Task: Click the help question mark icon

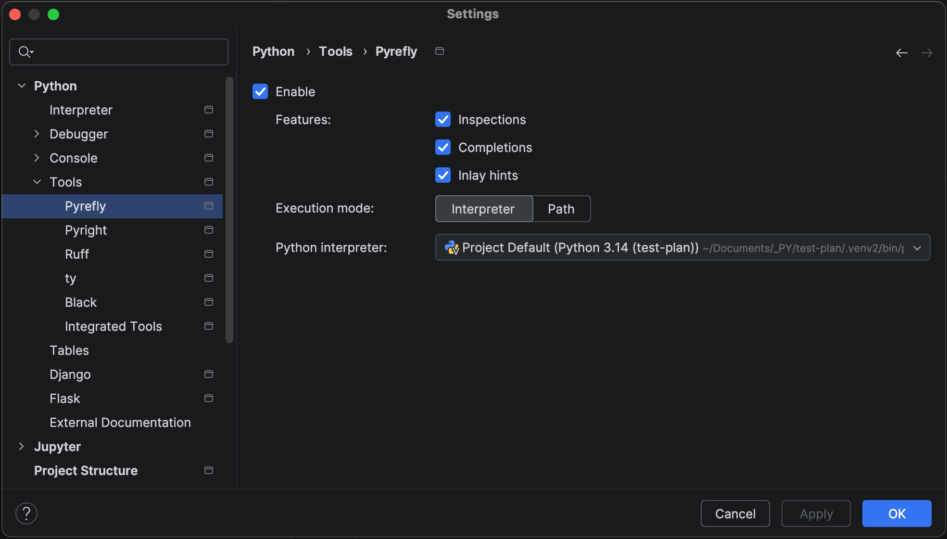Action: pos(26,514)
